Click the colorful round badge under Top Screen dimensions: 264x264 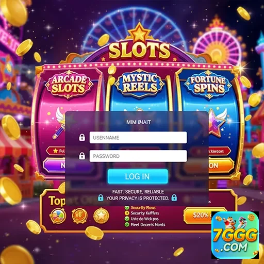58,216
